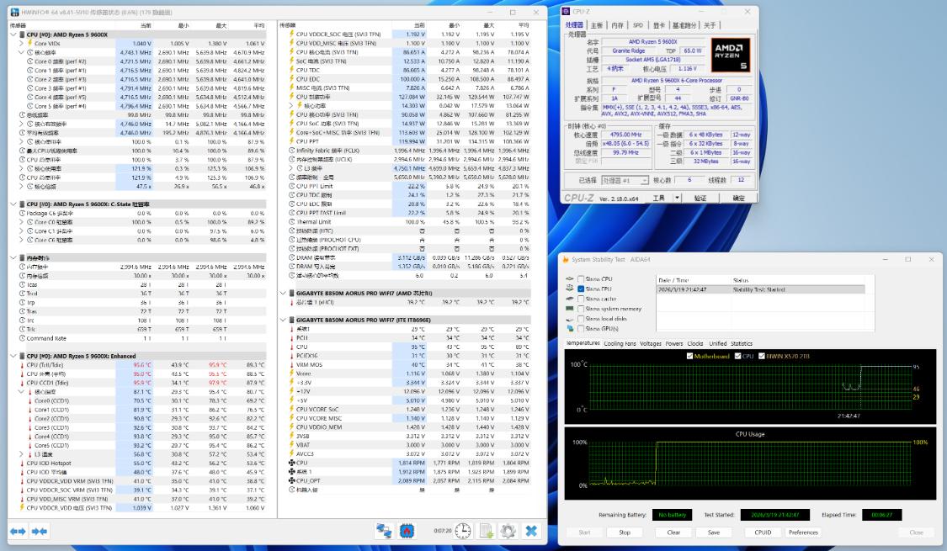Click the red CPU chip icon in HWiNFO toolbar
Screen dimensions: 947x551
[407, 530]
